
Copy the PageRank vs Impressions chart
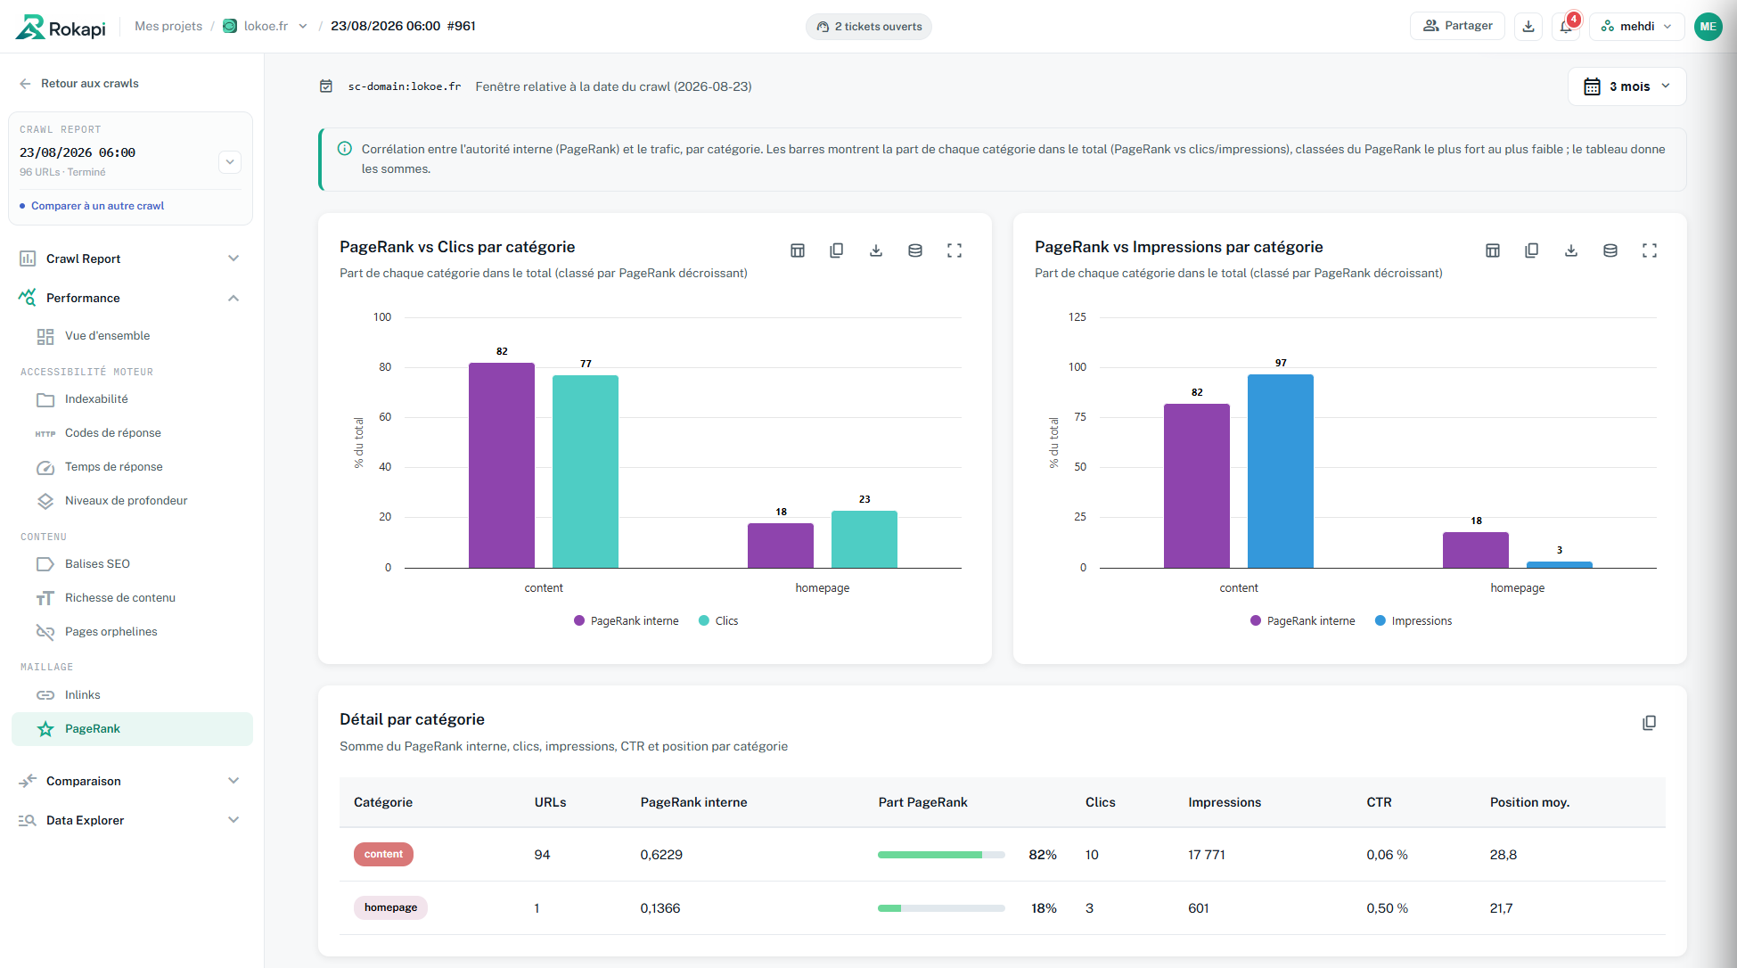click(1532, 250)
